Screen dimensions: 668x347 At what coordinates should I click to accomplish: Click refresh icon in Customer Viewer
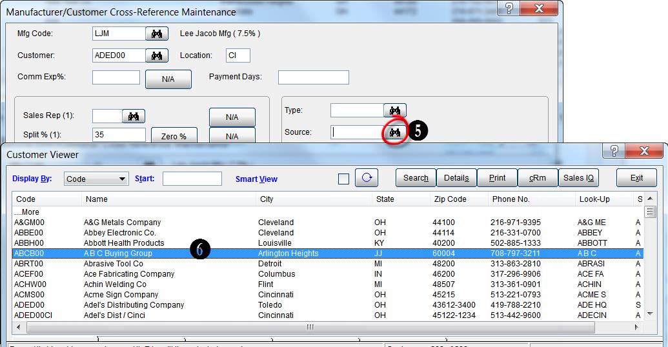tap(367, 178)
